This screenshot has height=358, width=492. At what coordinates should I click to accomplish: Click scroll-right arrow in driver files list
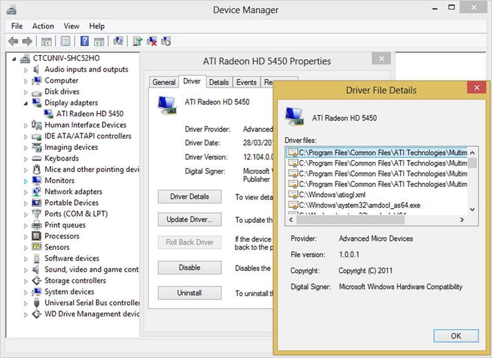(462, 219)
